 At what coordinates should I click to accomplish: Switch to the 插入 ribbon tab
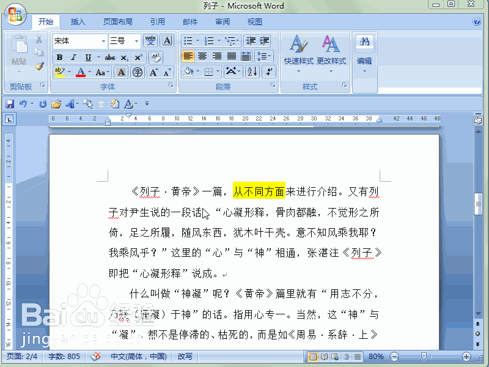coord(77,21)
